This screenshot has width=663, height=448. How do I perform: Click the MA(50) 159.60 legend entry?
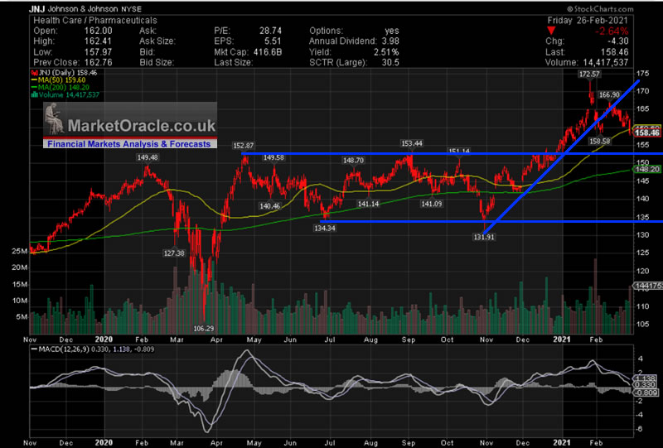tap(58, 79)
